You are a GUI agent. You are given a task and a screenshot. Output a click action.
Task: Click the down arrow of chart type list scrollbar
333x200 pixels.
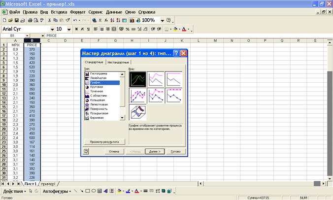coord(122,118)
